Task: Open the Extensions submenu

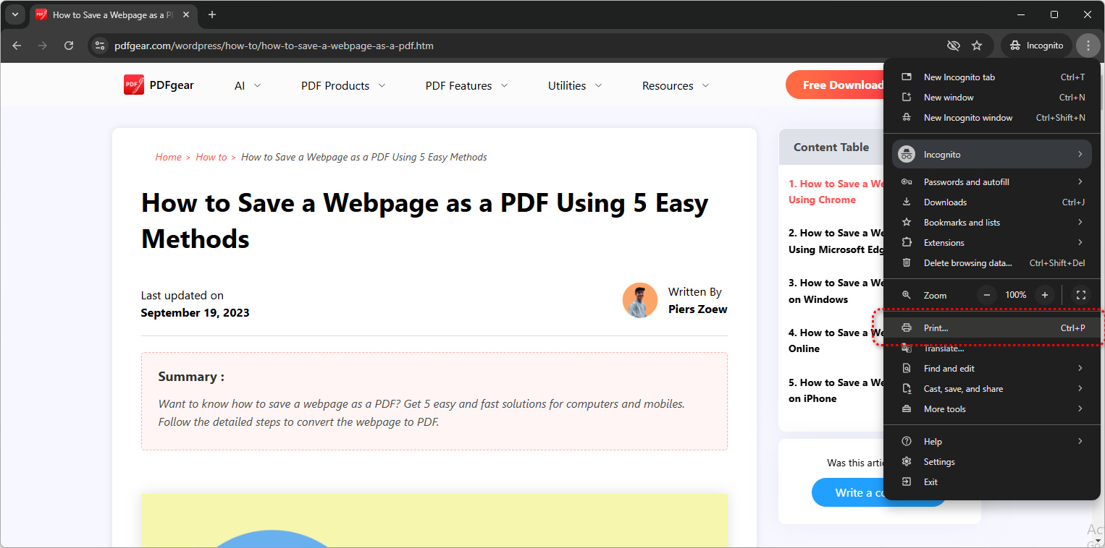Action: click(992, 243)
